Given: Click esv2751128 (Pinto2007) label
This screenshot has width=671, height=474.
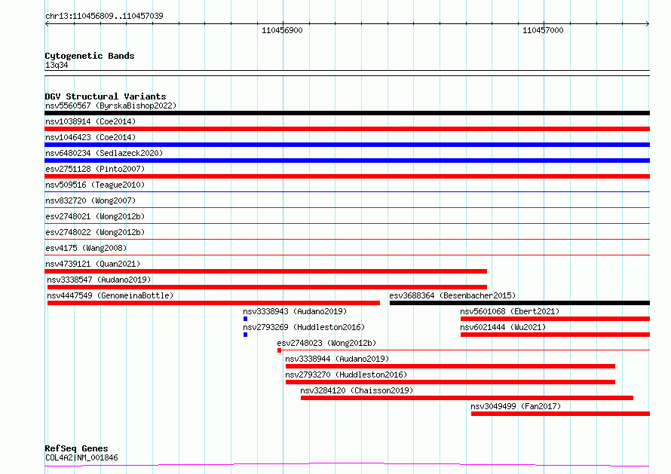Looking at the screenshot, I should click(x=95, y=169).
